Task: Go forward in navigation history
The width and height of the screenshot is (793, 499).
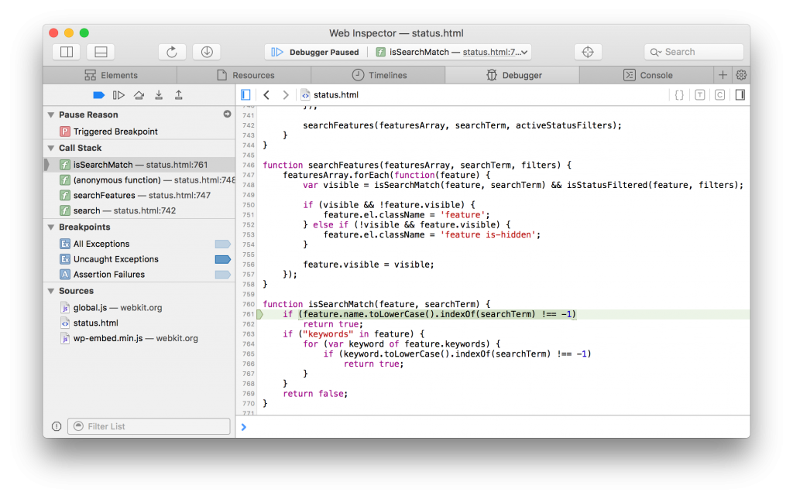Action: click(286, 95)
